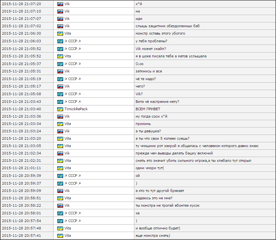The image size is (276, 240).
Task: Open username Vik in the 21:05:17 row
Action: pos(67,86)
